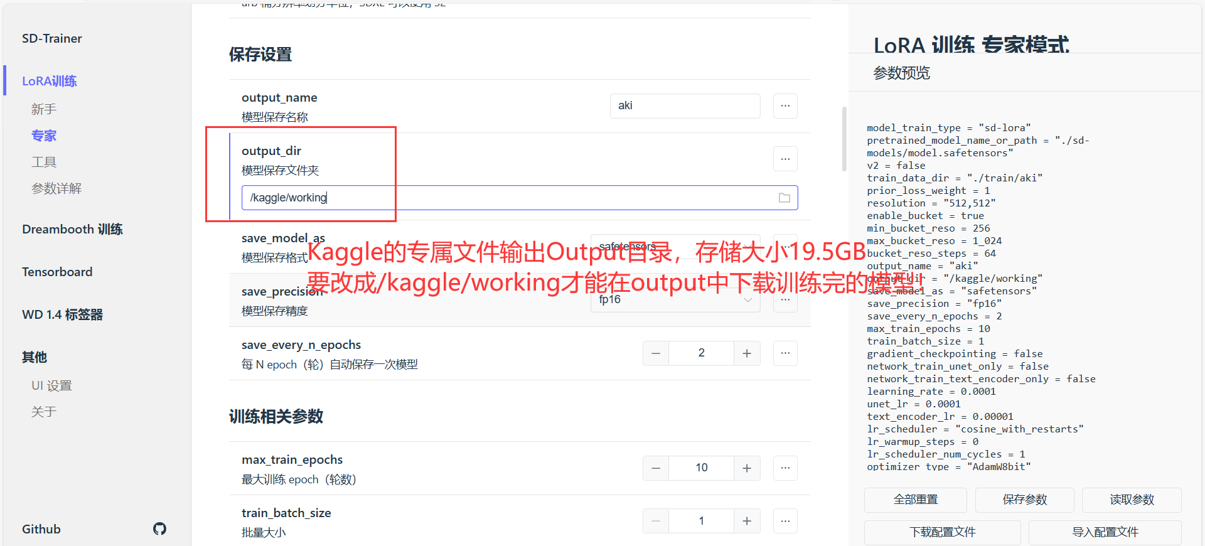Screen dimensions: 1205x546
Task: Click the output_name text field
Action: (x=684, y=106)
